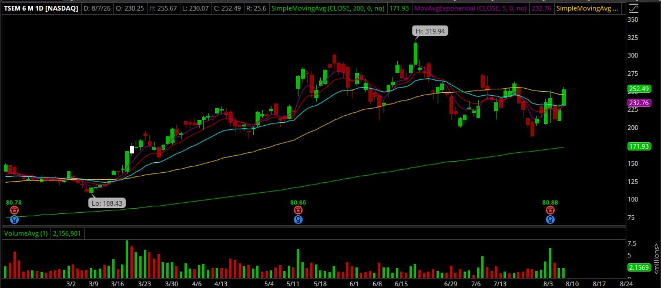The image size is (661, 288).
Task: Click the 171.93 value in the header bar
Action: coord(400,8)
